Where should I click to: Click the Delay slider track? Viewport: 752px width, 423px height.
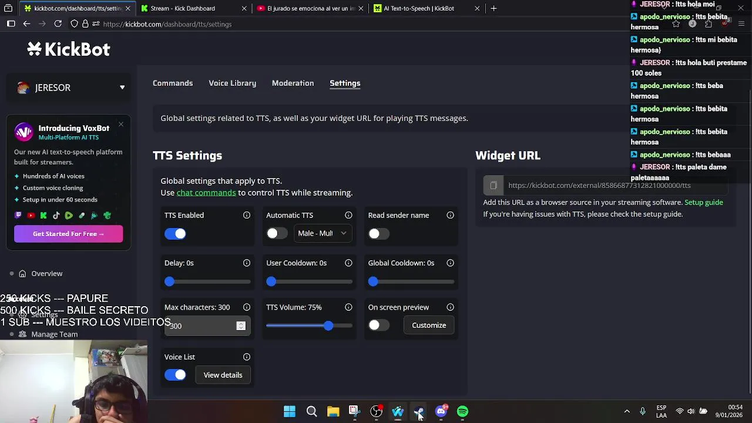(207, 282)
